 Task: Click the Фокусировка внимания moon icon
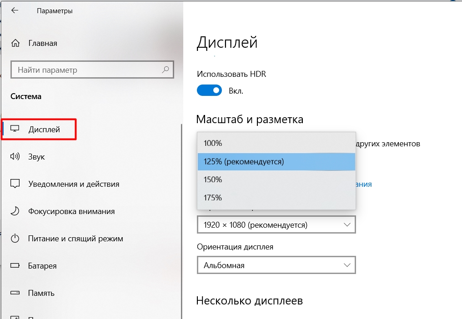point(15,211)
